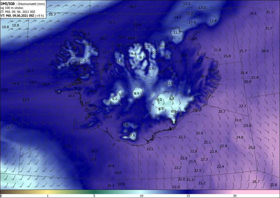280x198 pixels.
Task: Click the 22.3 value on the map
Action: tap(190, 180)
